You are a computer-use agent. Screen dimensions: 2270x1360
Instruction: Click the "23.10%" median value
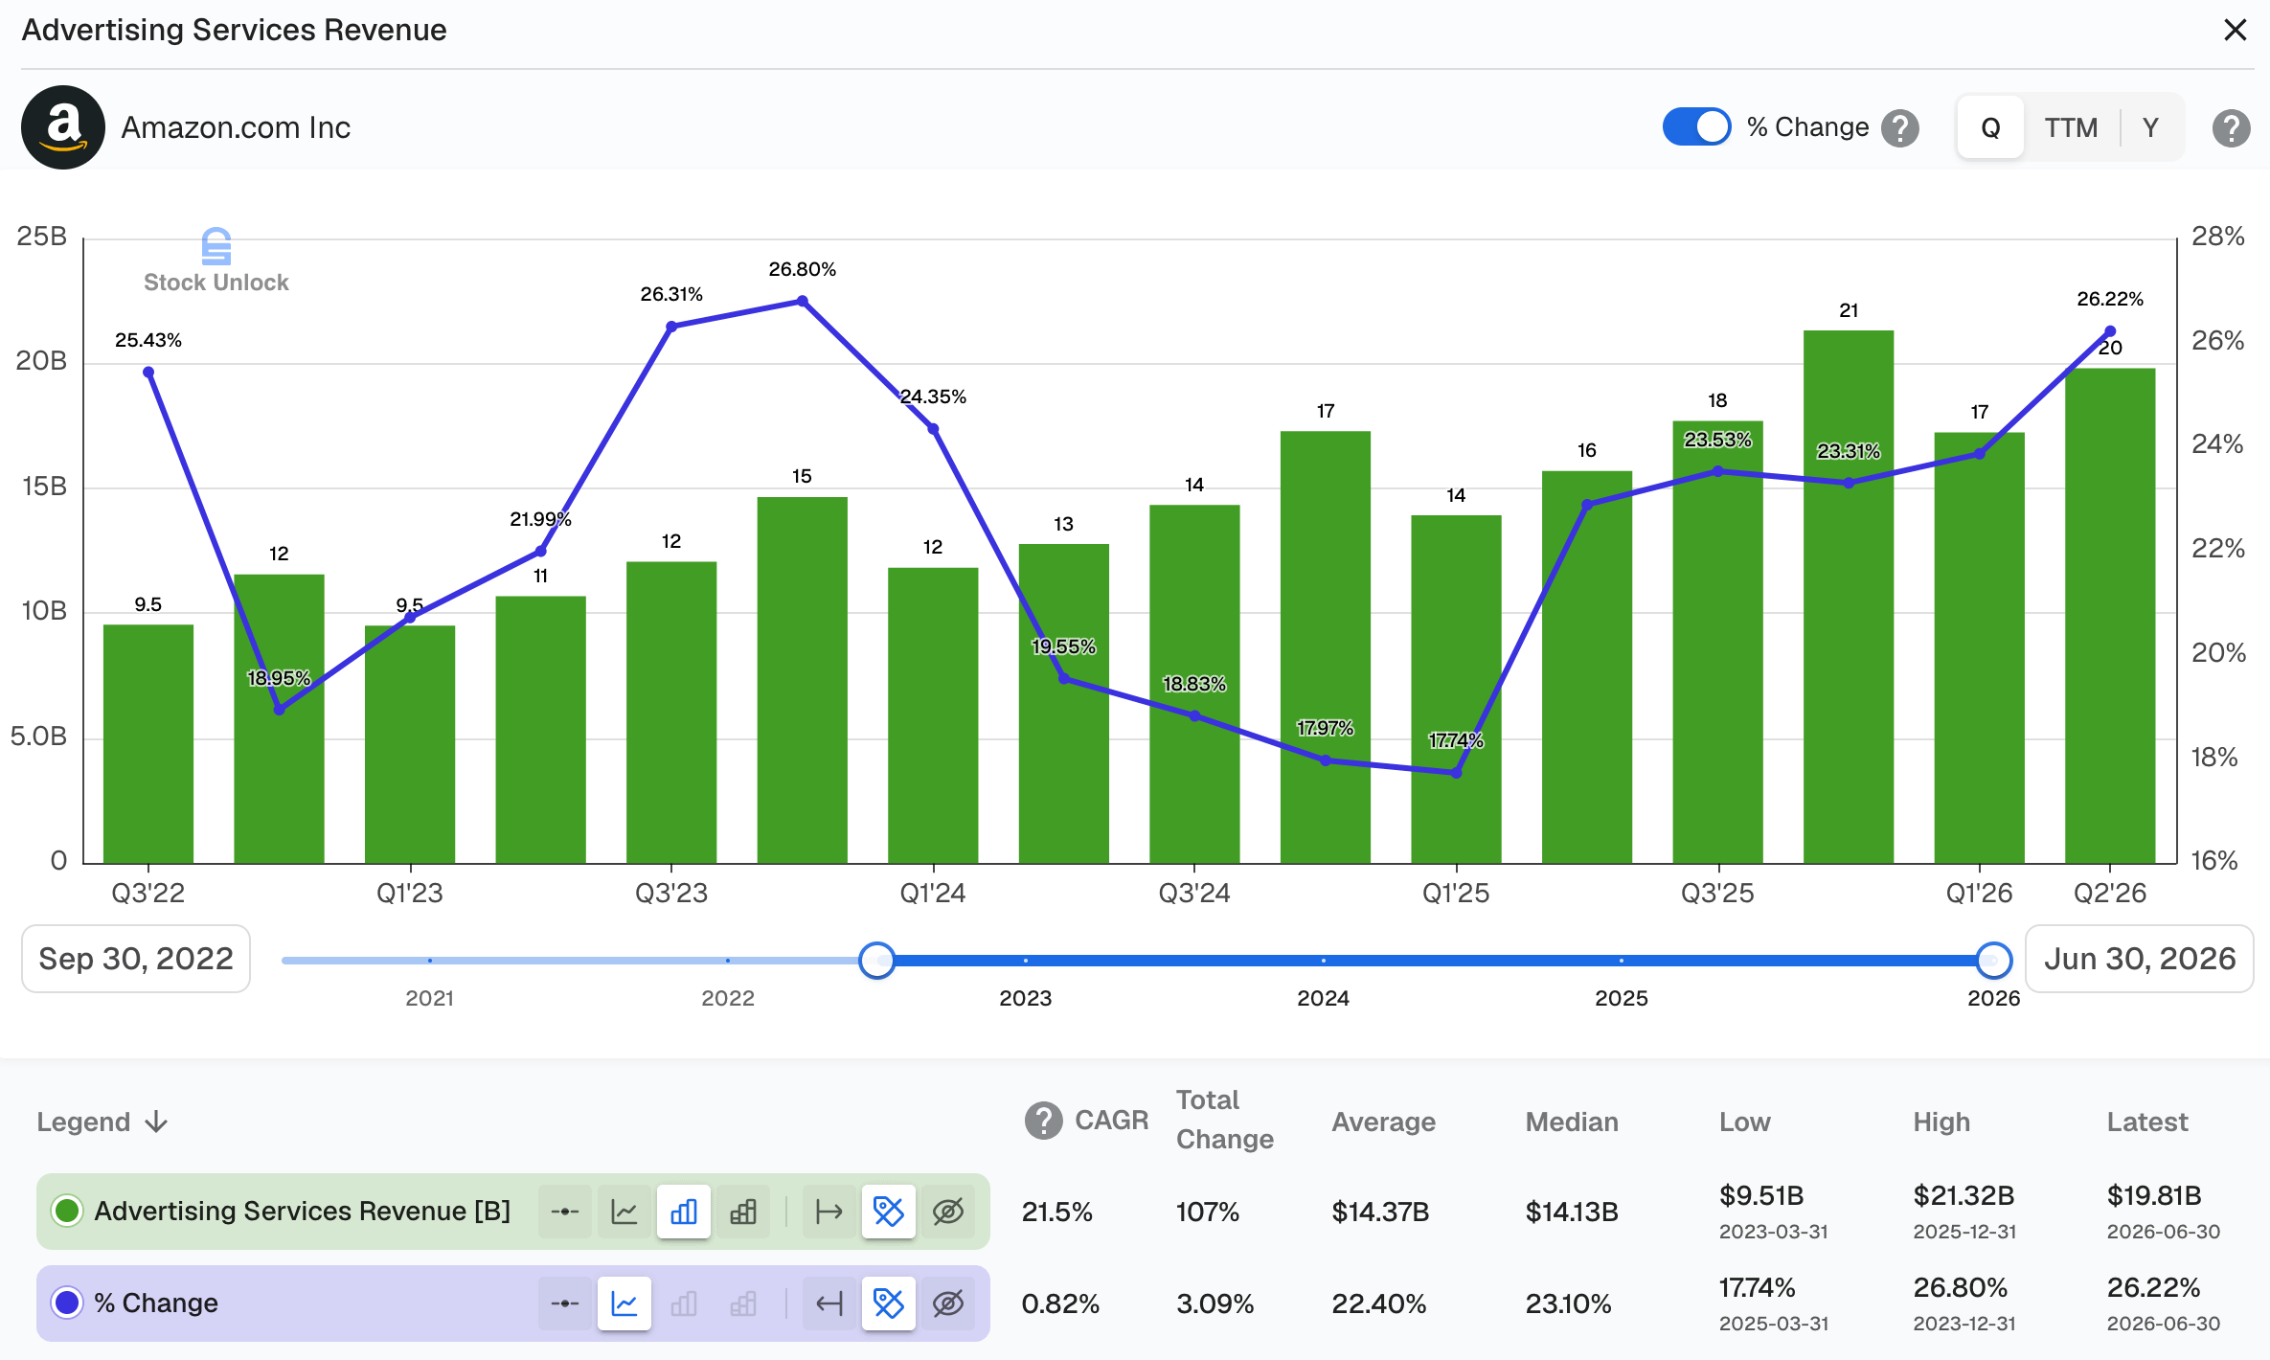pos(1569,1304)
